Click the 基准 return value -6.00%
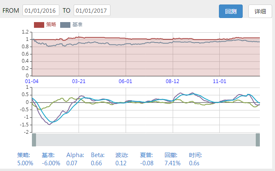Image resolution: width=275 pixels, height=171 pixels. (51, 163)
